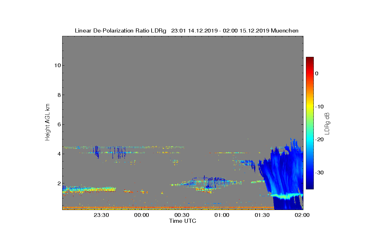
Task: Click the 'Time UTC' axis label
Action: pyautogui.click(x=183, y=221)
